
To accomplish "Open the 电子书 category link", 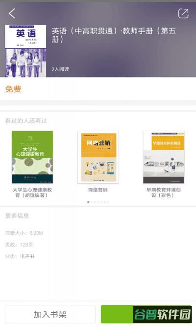I will pyautogui.click(x=27, y=256).
